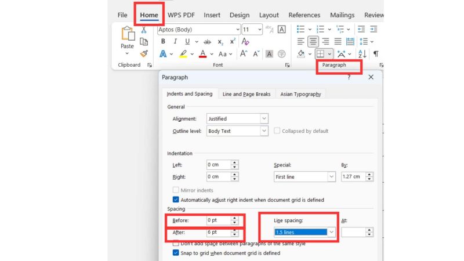The image size is (464, 261).
Task: Toggle Snap to grid checkbox
Action: [176, 253]
